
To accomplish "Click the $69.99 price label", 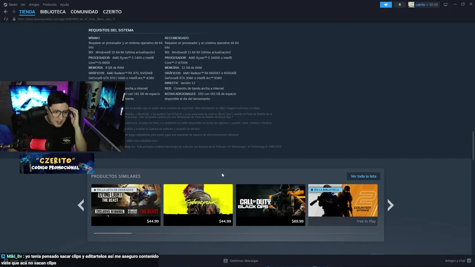I will pyautogui.click(x=297, y=221).
